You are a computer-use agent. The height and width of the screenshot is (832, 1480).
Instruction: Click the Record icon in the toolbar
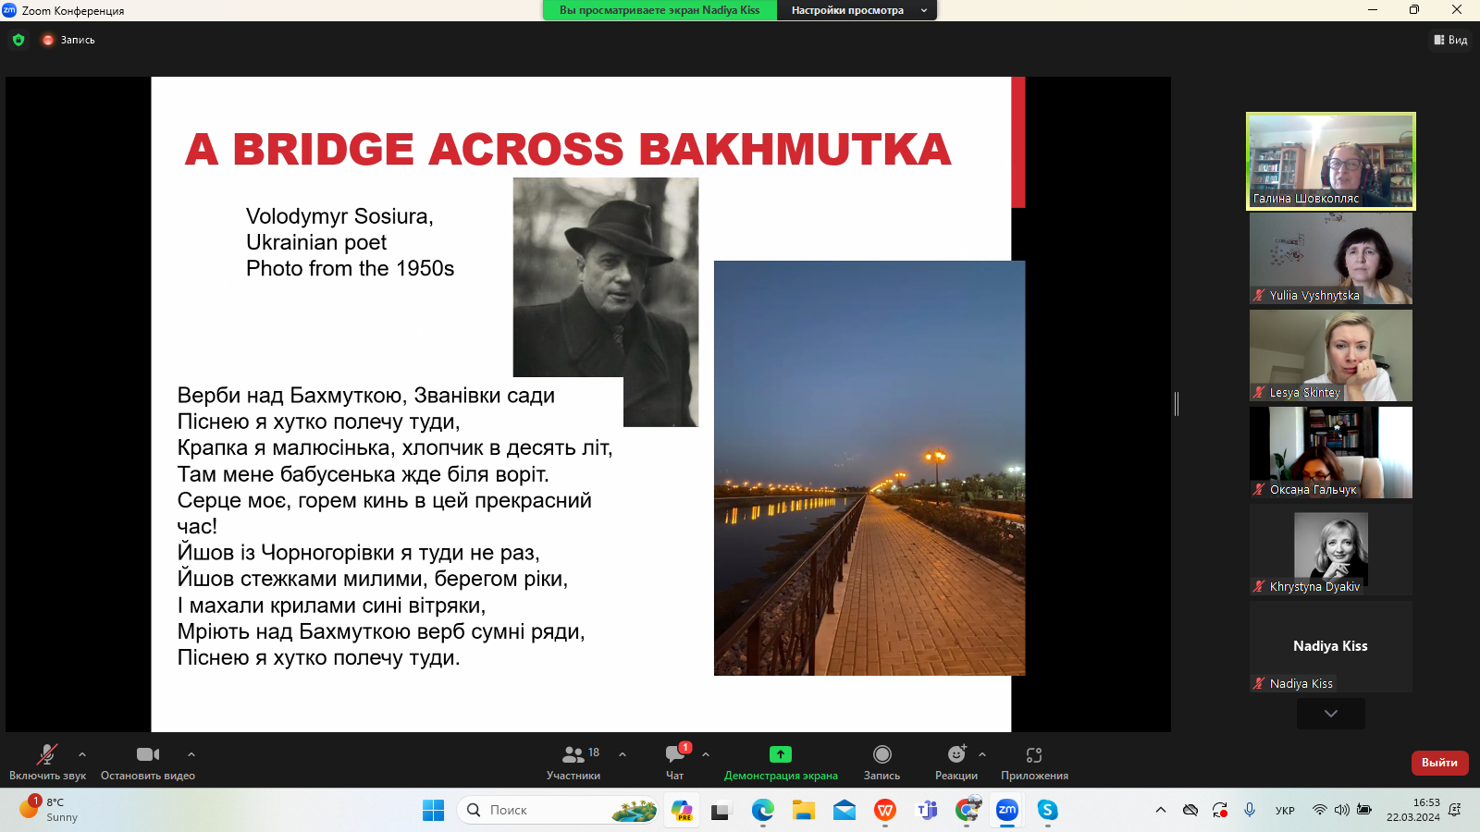882,754
